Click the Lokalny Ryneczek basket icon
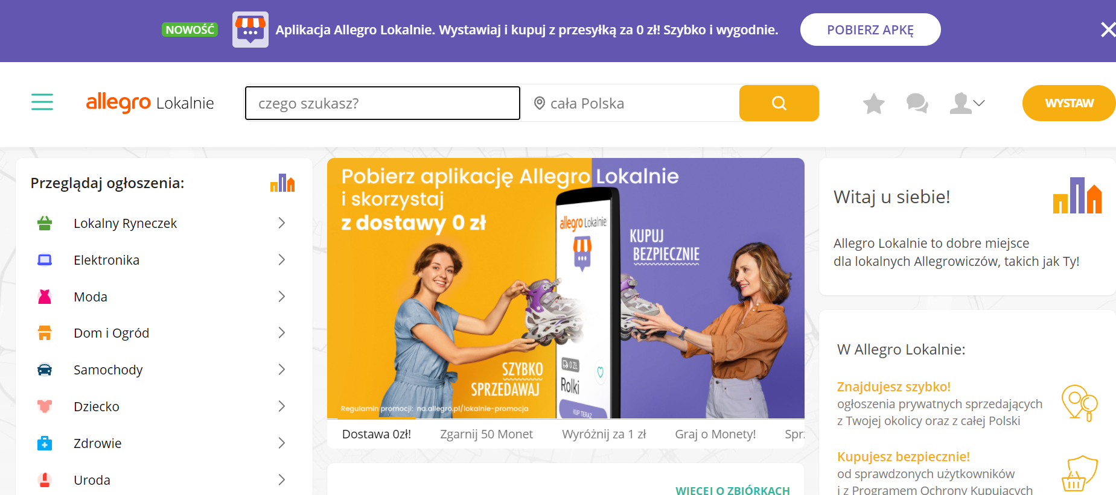1116x495 pixels. [45, 223]
